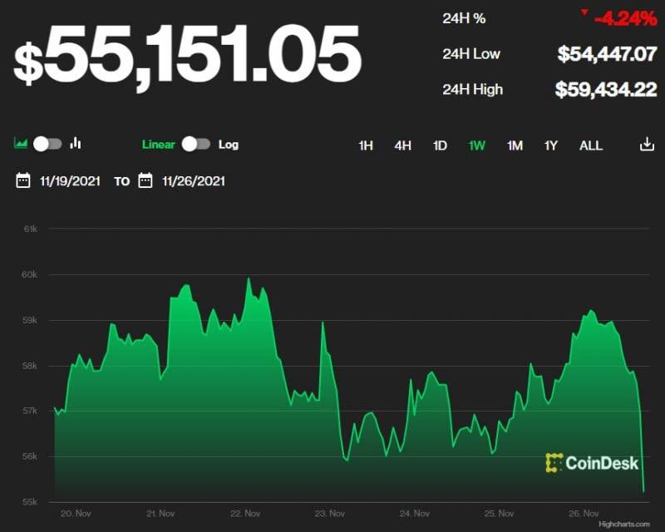Select the Linear scale label
This screenshot has width=665, height=532.
tap(158, 145)
